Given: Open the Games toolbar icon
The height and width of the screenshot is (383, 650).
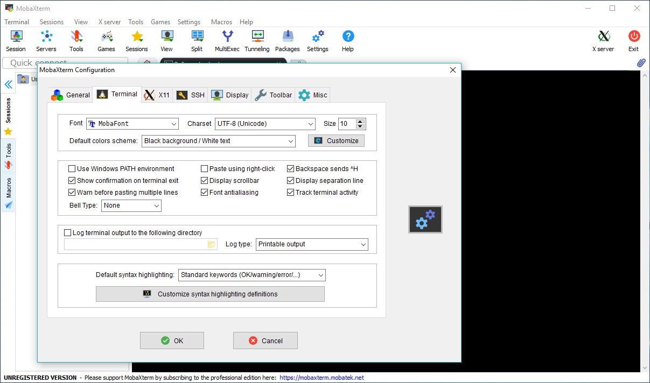Looking at the screenshot, I should [x=106, y=40].
